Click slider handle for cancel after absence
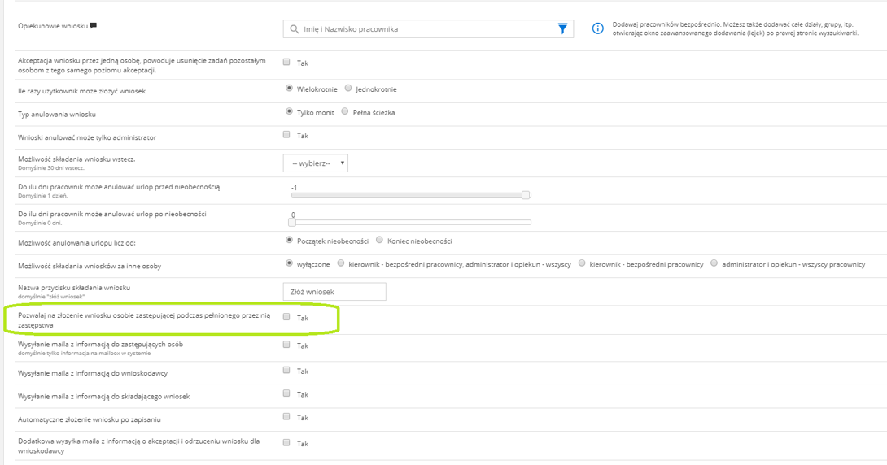887x465 pixels. click(x=292, y=222)
